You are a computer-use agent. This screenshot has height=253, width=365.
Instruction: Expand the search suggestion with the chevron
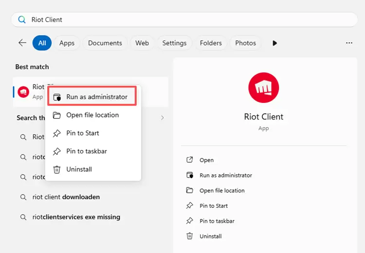[163, 118]
